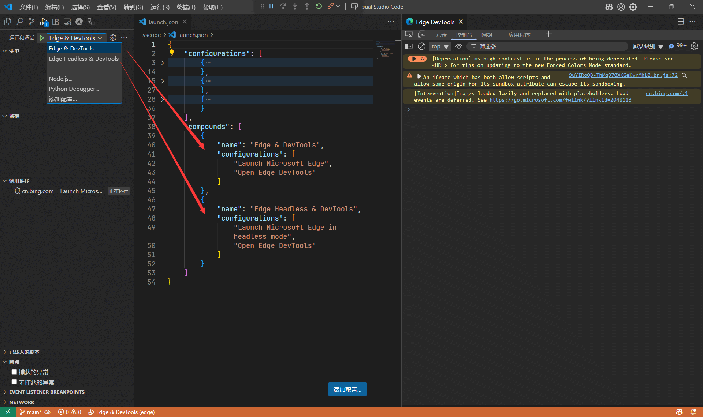703x417 pixels.
Task: Open the Terminal menu in the menu bar
Action: click(186, 7)
